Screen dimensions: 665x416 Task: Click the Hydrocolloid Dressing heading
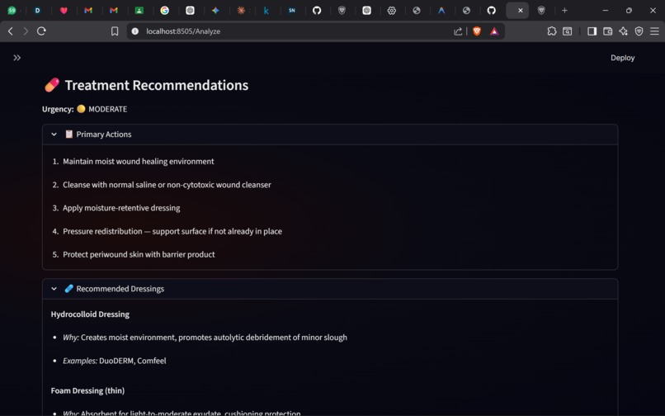[90, 314]
